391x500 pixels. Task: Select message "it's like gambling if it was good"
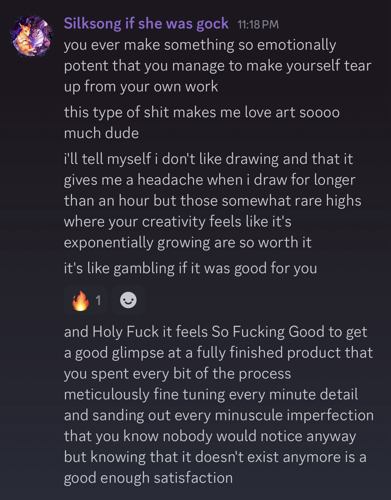[x=190, y=268]
